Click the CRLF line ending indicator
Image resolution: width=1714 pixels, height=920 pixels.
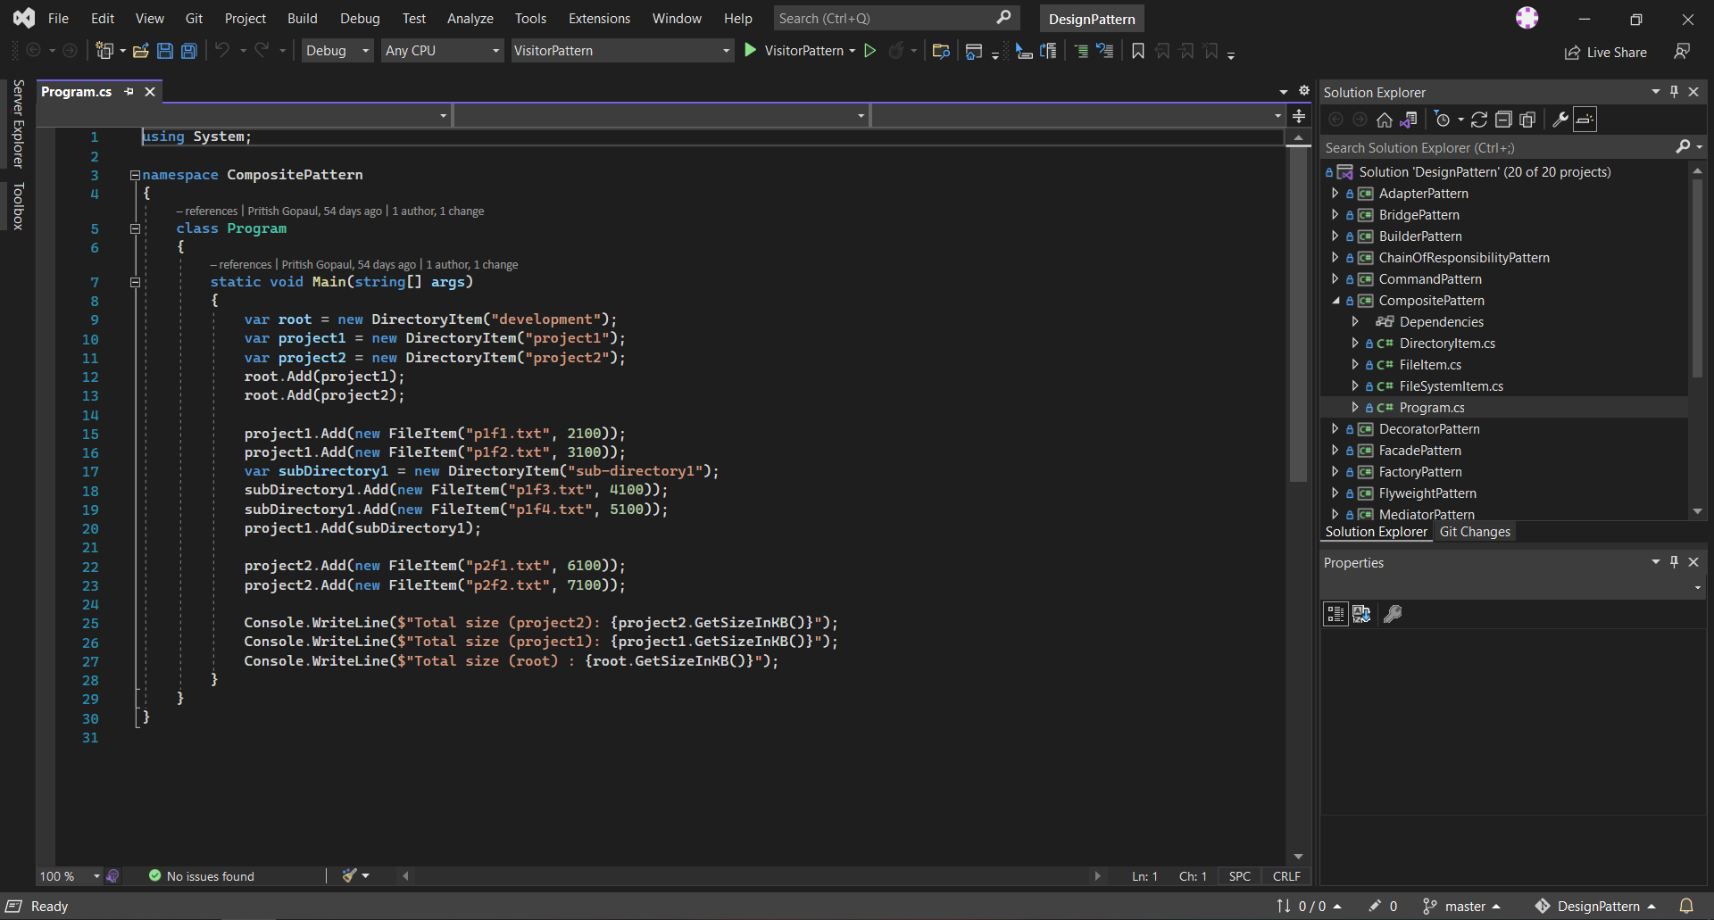coord(1286,876)
